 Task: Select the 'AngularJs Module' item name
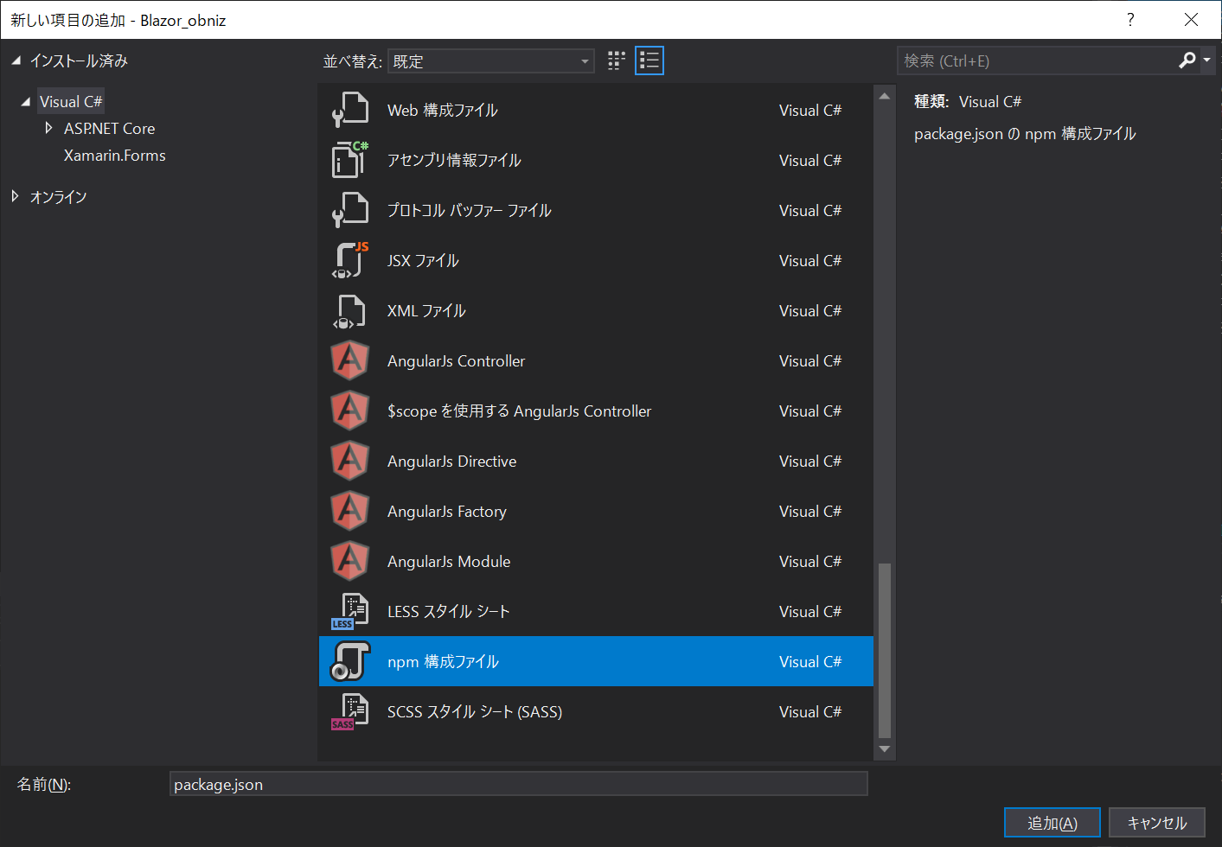[x=449, y=561]
